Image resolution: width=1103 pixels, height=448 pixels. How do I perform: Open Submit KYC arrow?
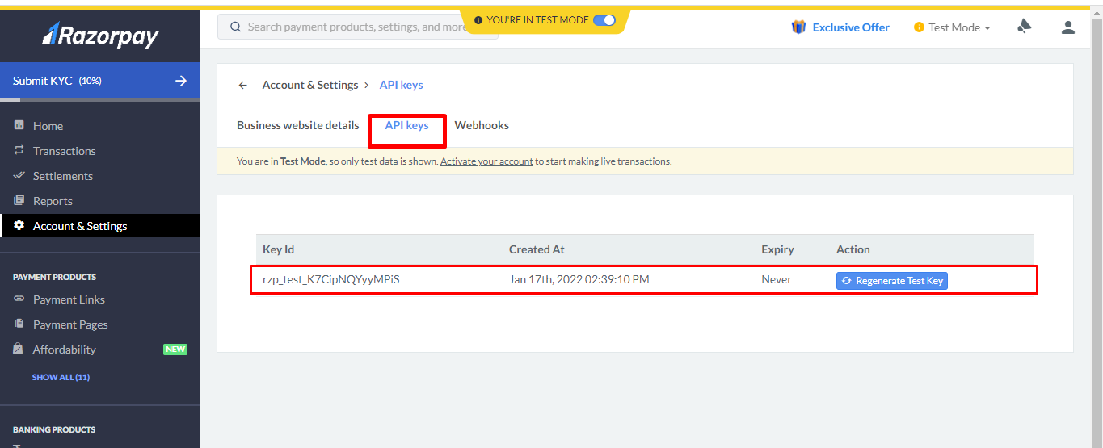pyautogui.click(x=181, y=81)
